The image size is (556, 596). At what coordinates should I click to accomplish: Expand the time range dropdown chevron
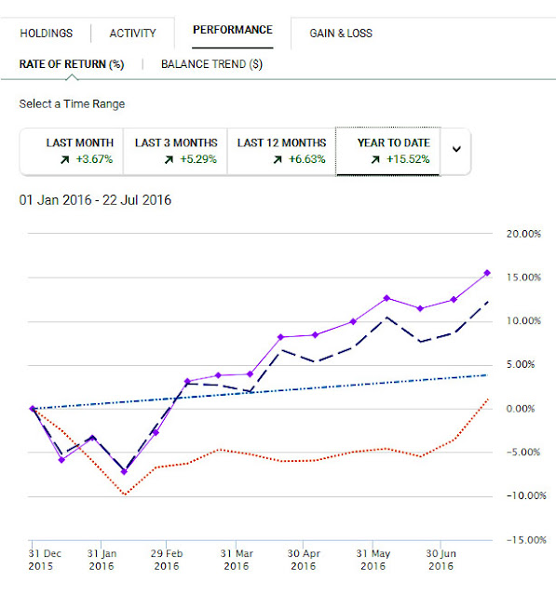(x=456, y=149)
